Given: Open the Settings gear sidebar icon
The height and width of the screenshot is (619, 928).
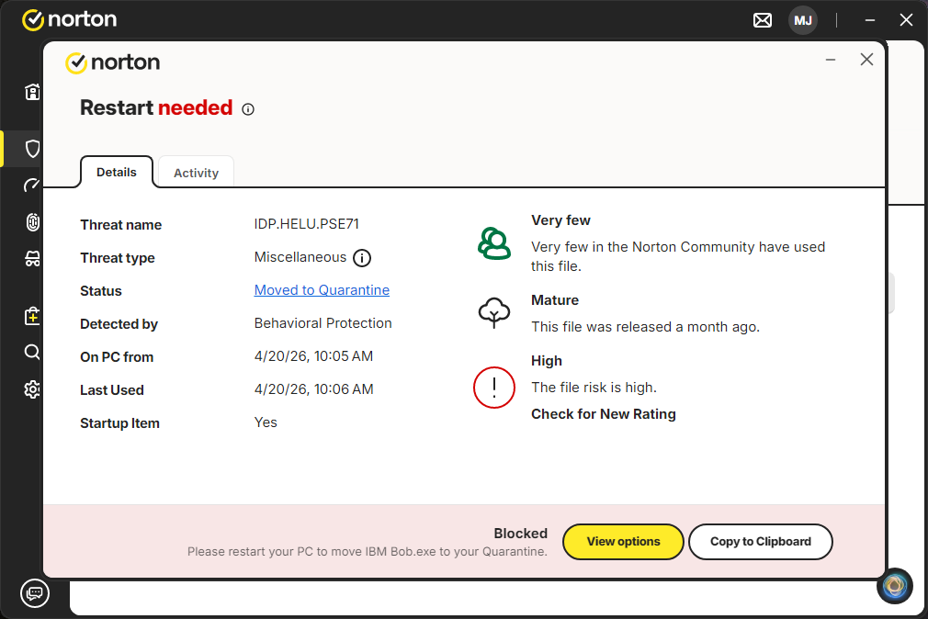Looking at the screenshot, I should click(32, 388).
